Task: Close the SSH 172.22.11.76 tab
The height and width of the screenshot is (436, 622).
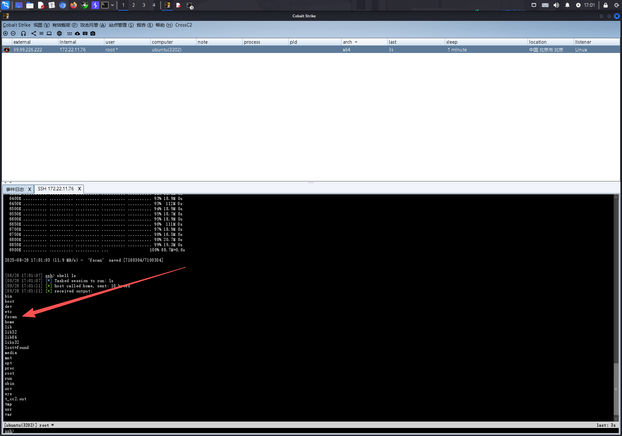Action: [79, 189]
